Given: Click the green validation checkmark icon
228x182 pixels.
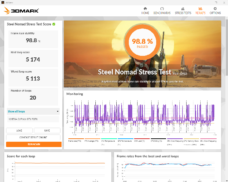Looking at the screenshot, I should point(54,24).
